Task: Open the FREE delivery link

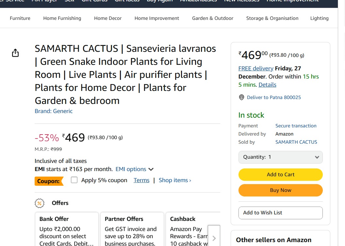Action: 256,68
